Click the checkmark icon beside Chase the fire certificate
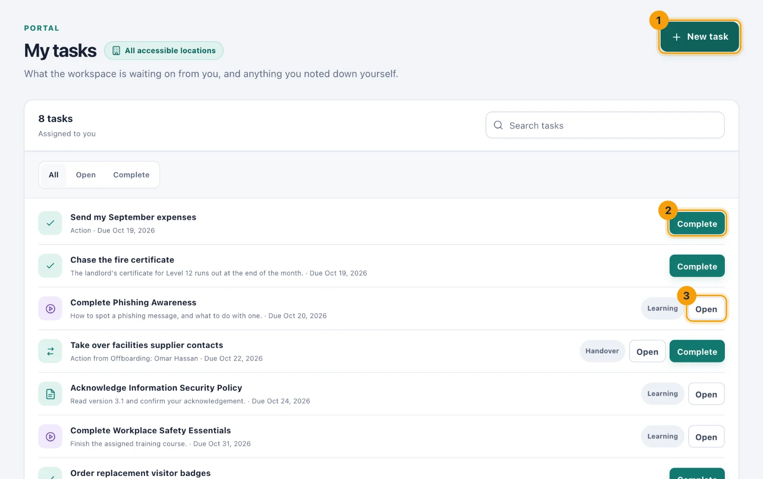Image resolution: width=763 pixels, height=479 pixels. click(x=50, y=266)
